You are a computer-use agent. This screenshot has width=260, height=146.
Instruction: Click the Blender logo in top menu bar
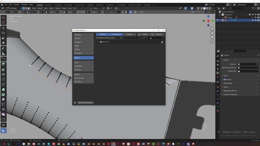pos(2,4)
